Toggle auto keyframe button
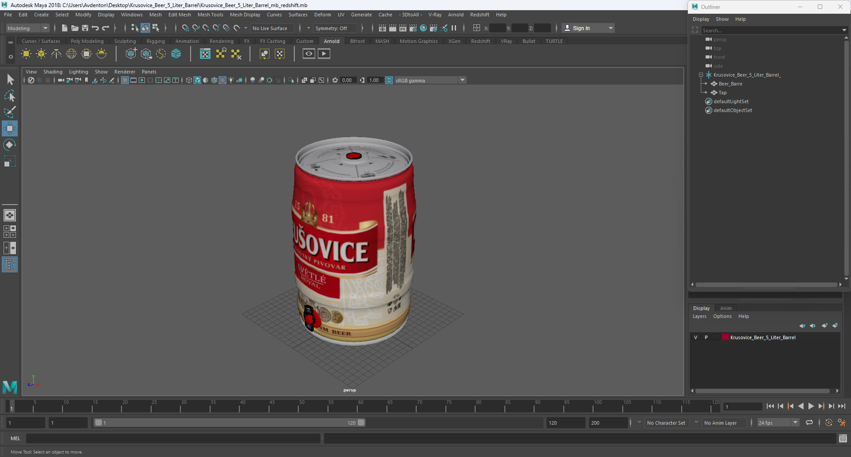The image size is (851, 457). pos(828,423)
